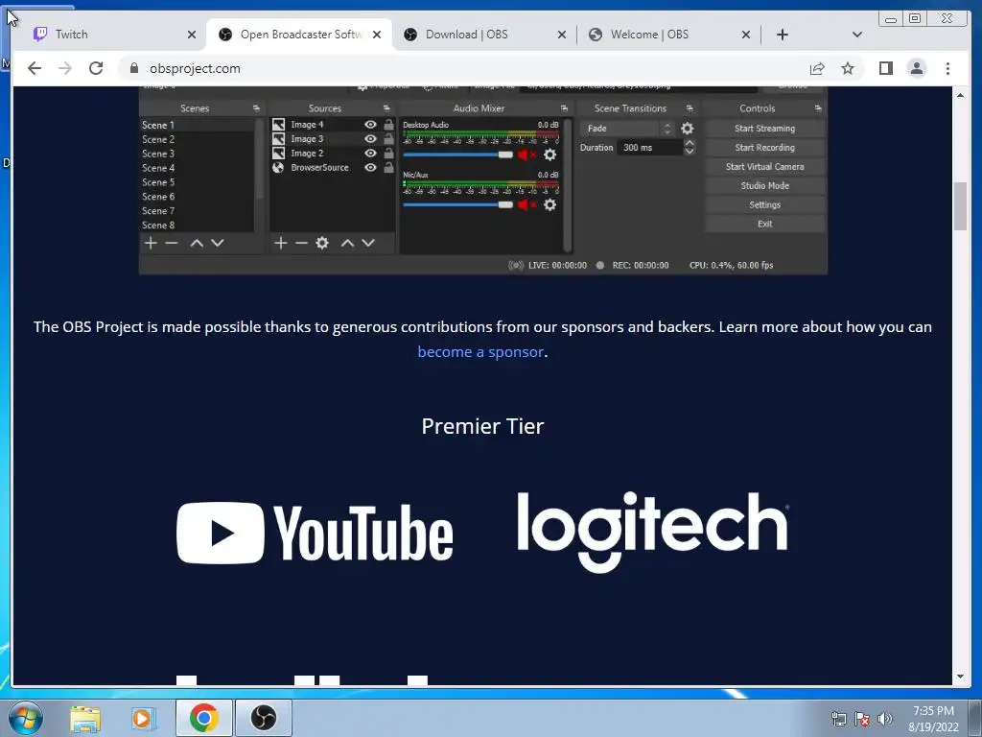This screenshot has width=982, height=737.
Task: Click the Duration stepper arrows
Action: 690,147
